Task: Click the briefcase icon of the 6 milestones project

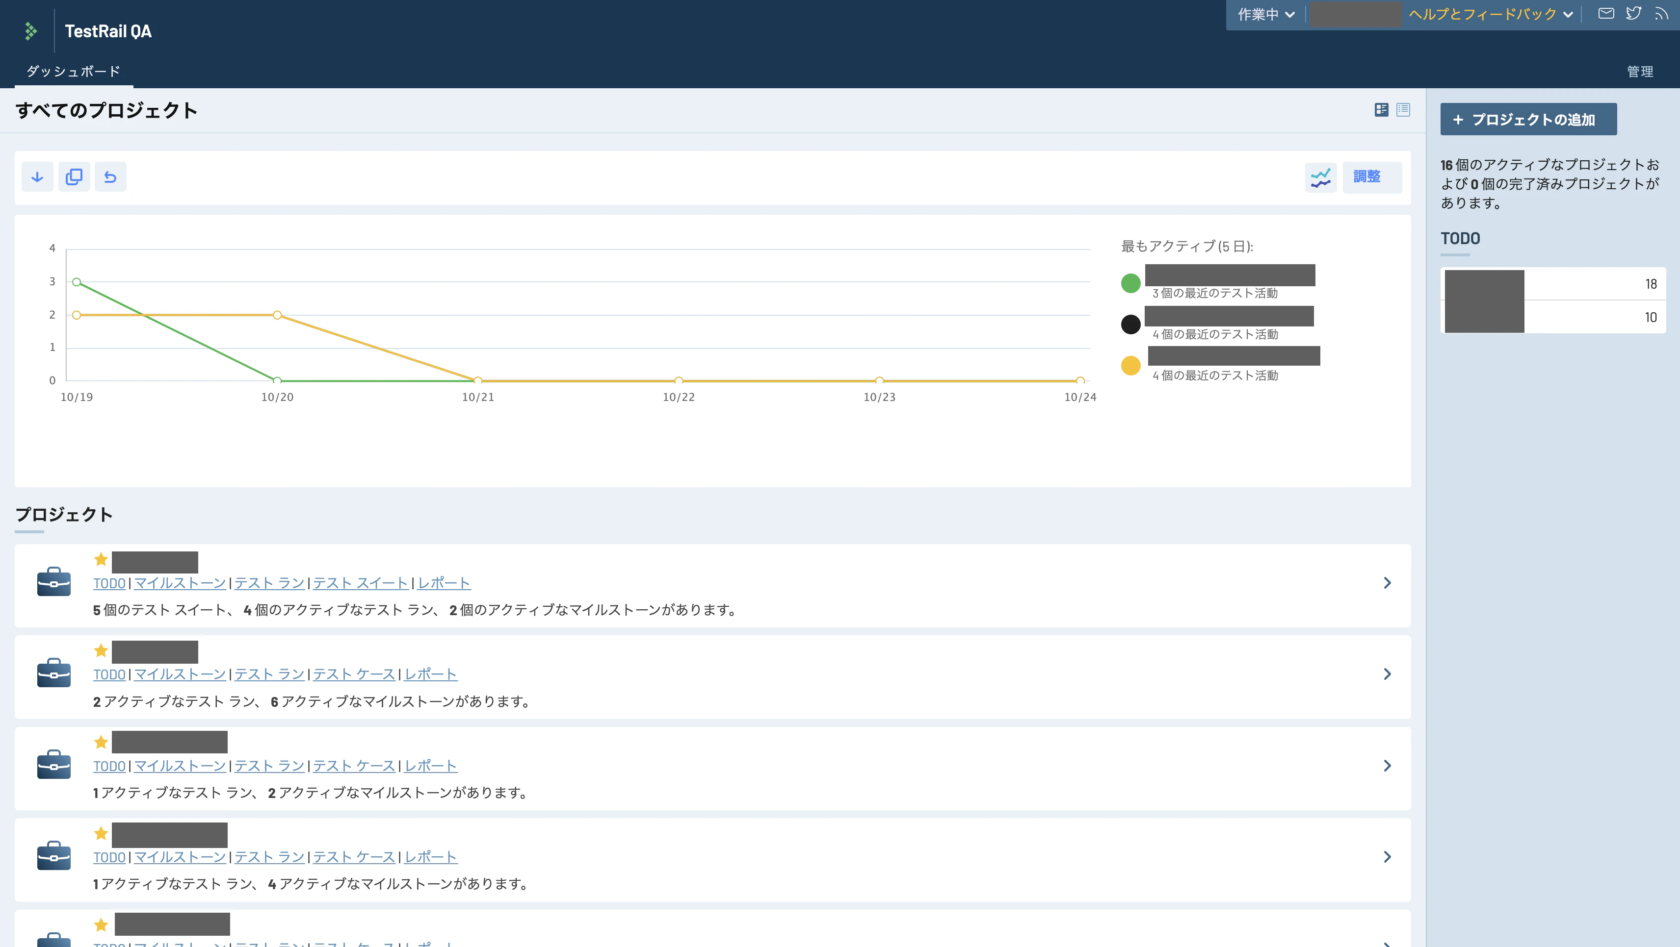Action: (53, 672)
